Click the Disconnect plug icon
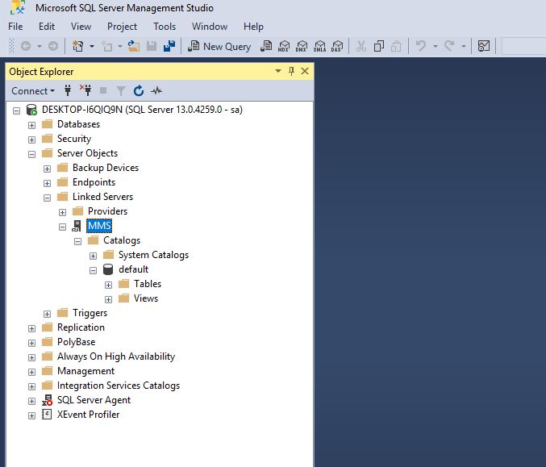 click(x=85, y=90)
